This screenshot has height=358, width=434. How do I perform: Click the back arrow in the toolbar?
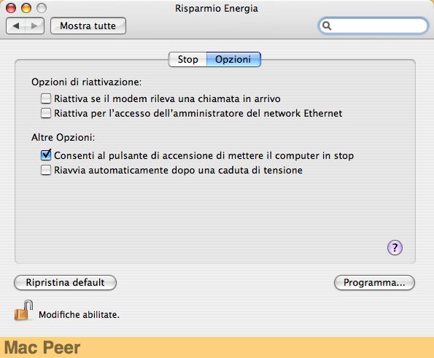click(x=15, y=26)
